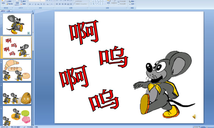Screen dimensions: 214x128
Task: Select slide 4 thumbnail with rice bag
Action: click(x=17, y=93)
